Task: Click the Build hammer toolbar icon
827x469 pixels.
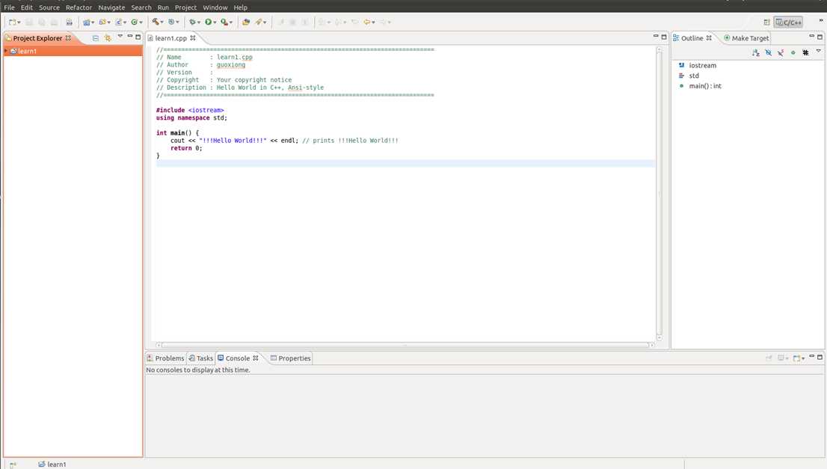Action: [x=156, y=22]
